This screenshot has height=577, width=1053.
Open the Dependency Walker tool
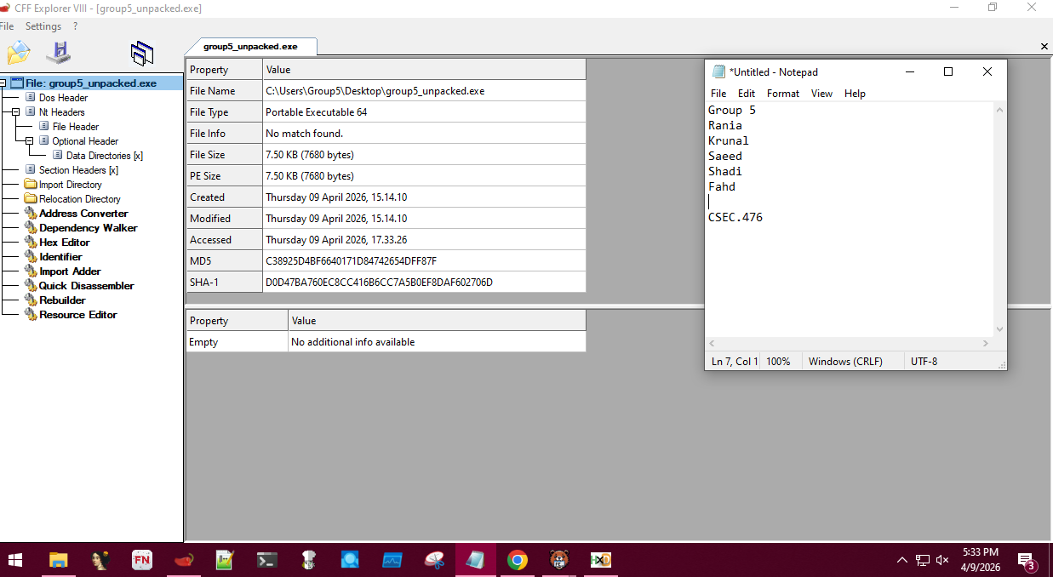click(88, 228)
